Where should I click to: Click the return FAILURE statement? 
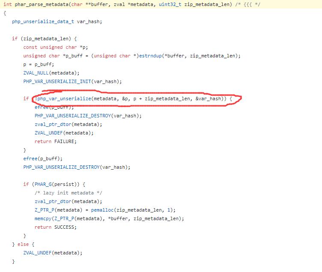point(51,141)
